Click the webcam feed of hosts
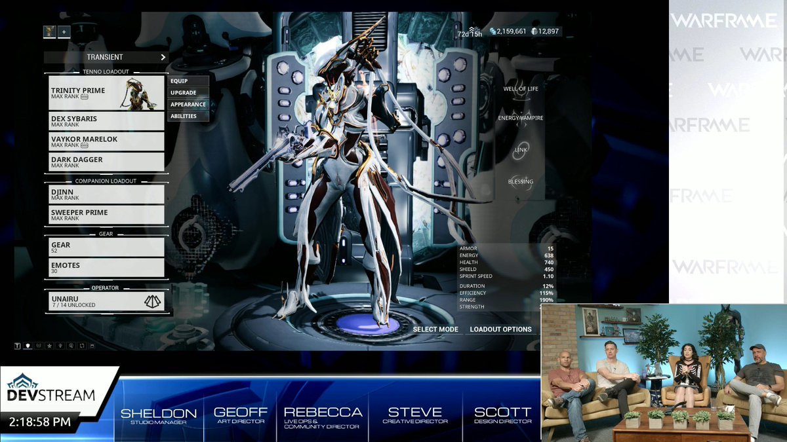Image resolution: width=787 pixels, height=442 pixels. tap(664, 373)
